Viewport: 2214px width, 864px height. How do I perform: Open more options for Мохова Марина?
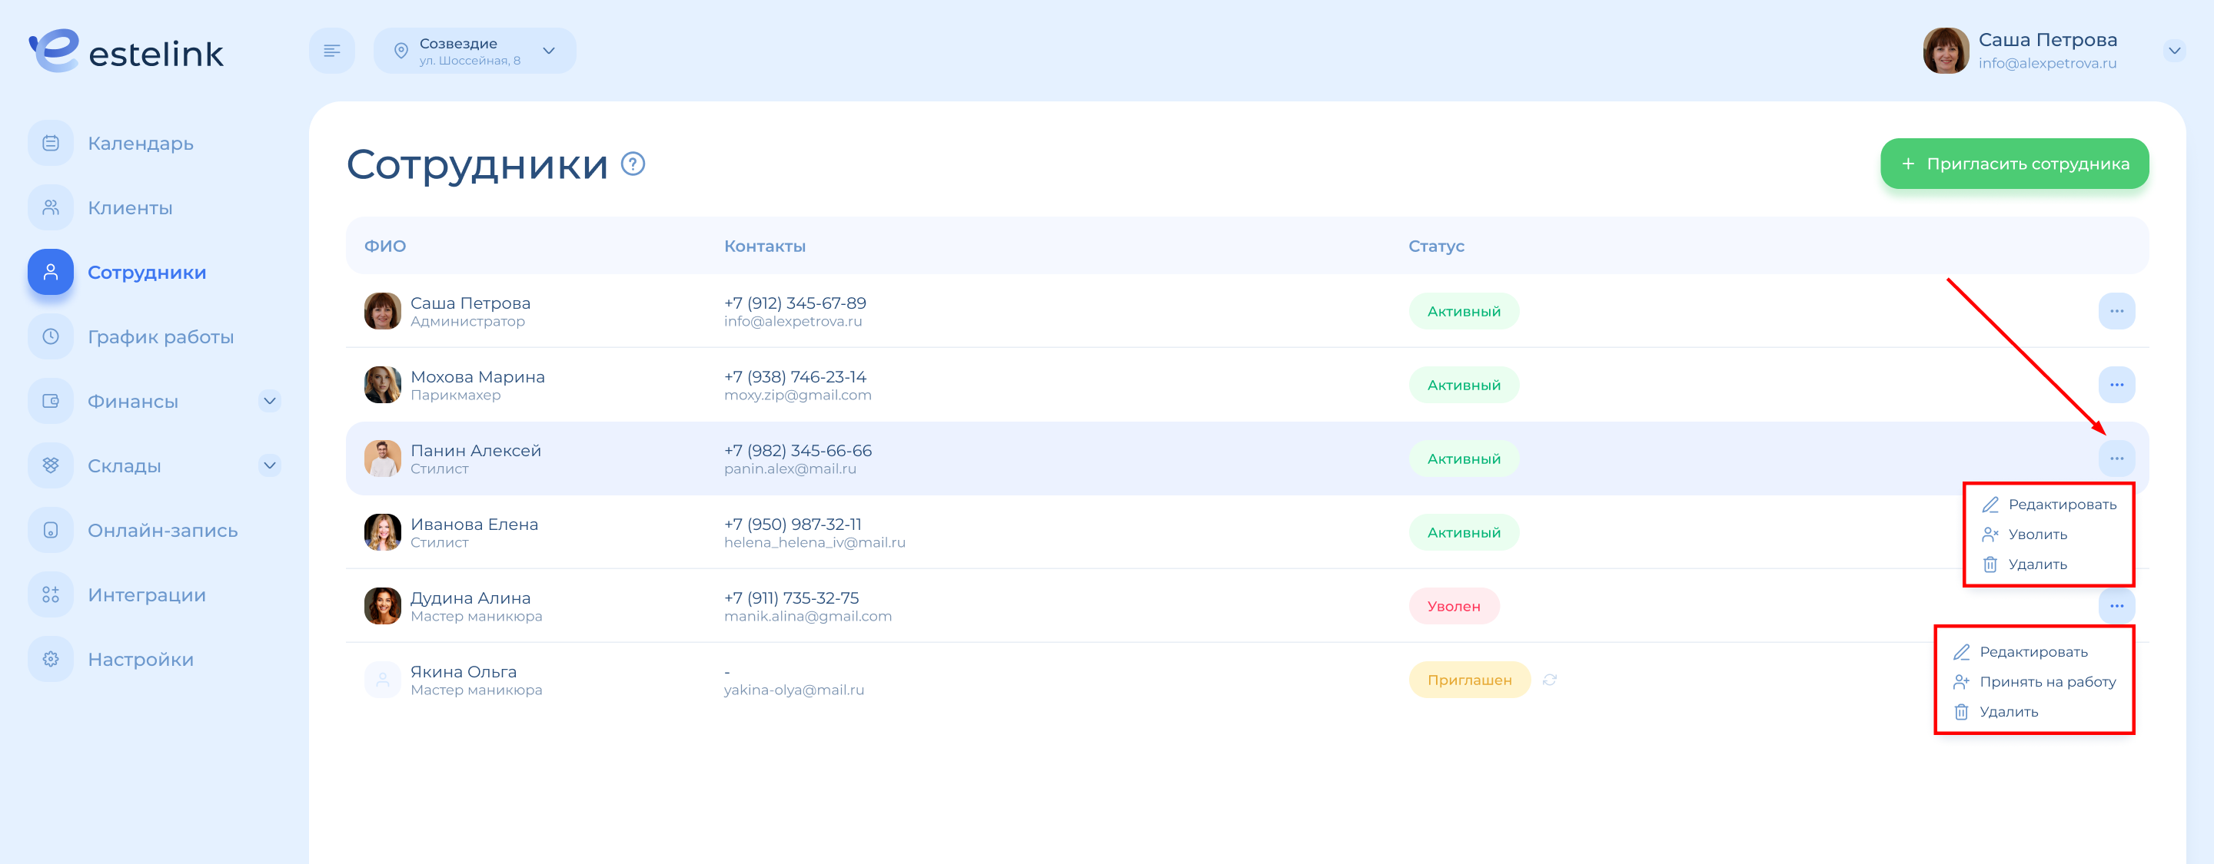pos(2116,385)
